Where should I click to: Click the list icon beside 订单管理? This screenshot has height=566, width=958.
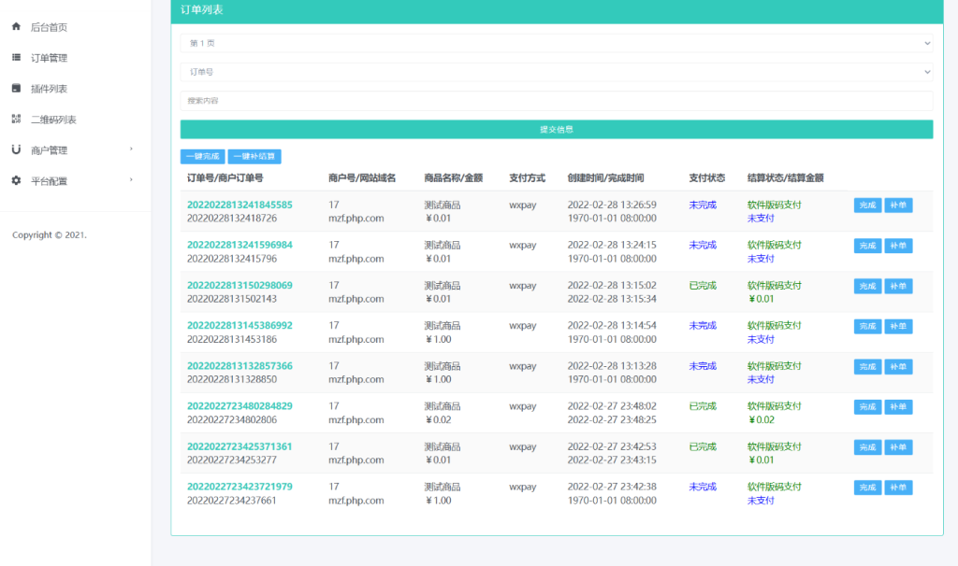(16, 58)
